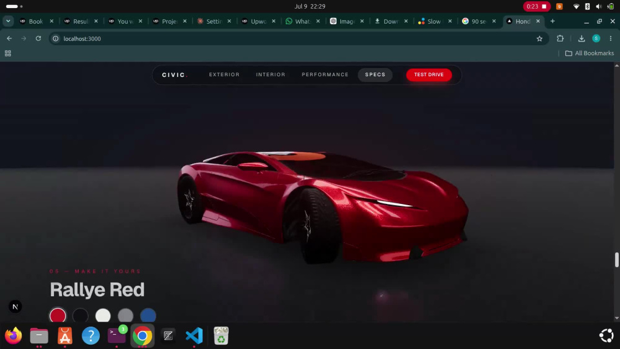Viewport: 620px width, 349px height.
Task: Switch to the Book tab
Action: pyautogui.click(x=35, y=21)
